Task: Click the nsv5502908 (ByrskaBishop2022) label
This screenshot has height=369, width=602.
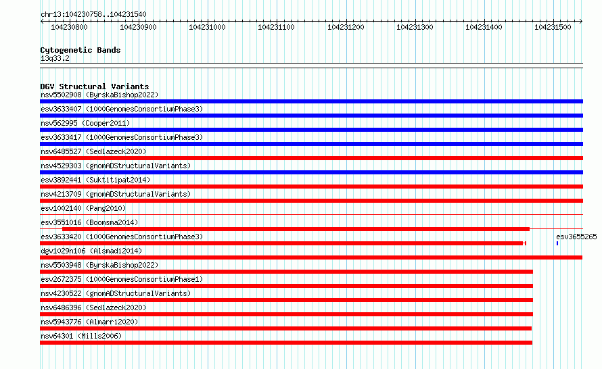Action: point(99,95)
